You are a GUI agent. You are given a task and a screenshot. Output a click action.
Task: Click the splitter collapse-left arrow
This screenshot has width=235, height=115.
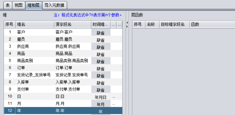tap(127, 23)
